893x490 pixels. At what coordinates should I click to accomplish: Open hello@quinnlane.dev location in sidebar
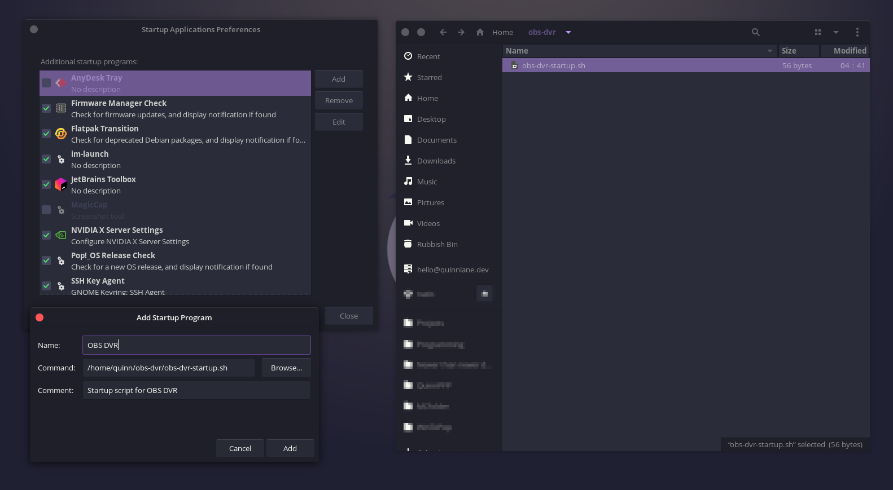[449, 270]
